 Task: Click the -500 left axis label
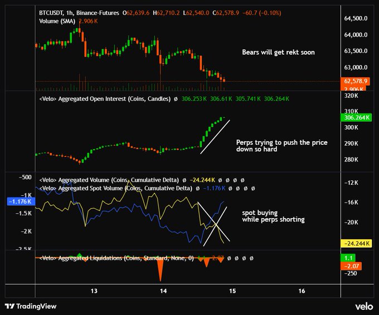coord(25,178)
